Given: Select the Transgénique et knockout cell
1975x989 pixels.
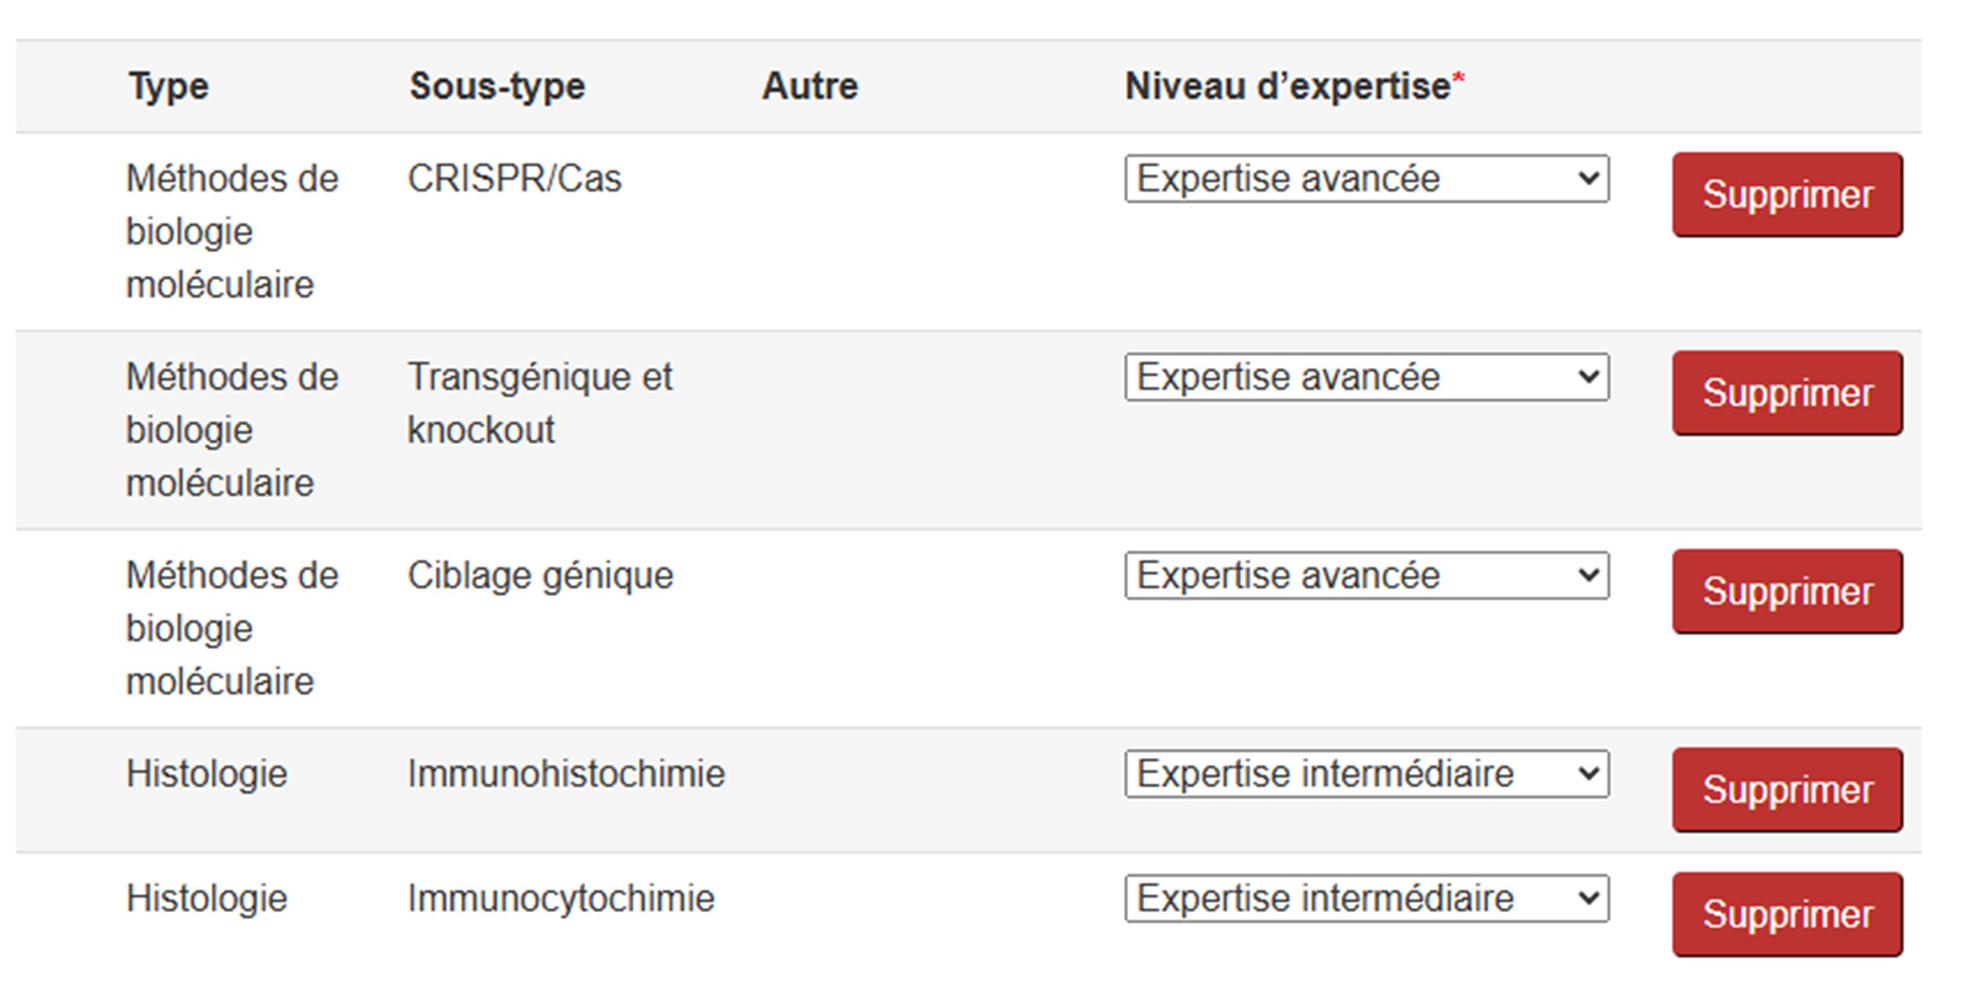Looking at the screenshot, I should (x=540, y=403).
